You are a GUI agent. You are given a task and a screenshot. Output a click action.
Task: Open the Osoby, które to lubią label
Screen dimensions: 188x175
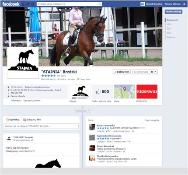tap(101, 101)
